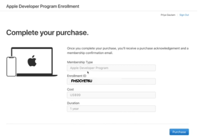Click the Sign Out link
Screen dimensions: 213x136
(x=184, y=15)
